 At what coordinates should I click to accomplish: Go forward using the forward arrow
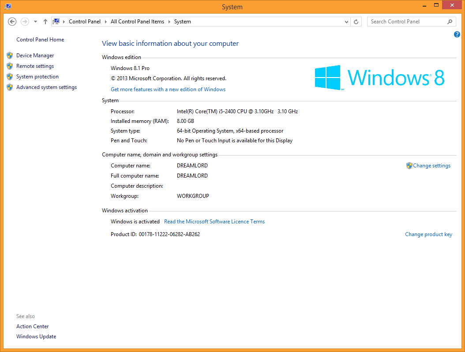pos(25,22)
